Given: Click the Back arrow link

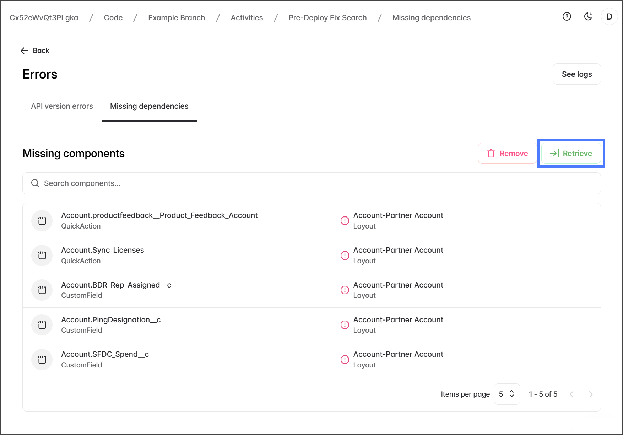Looking at the screenshot, I should coord(35,50).
